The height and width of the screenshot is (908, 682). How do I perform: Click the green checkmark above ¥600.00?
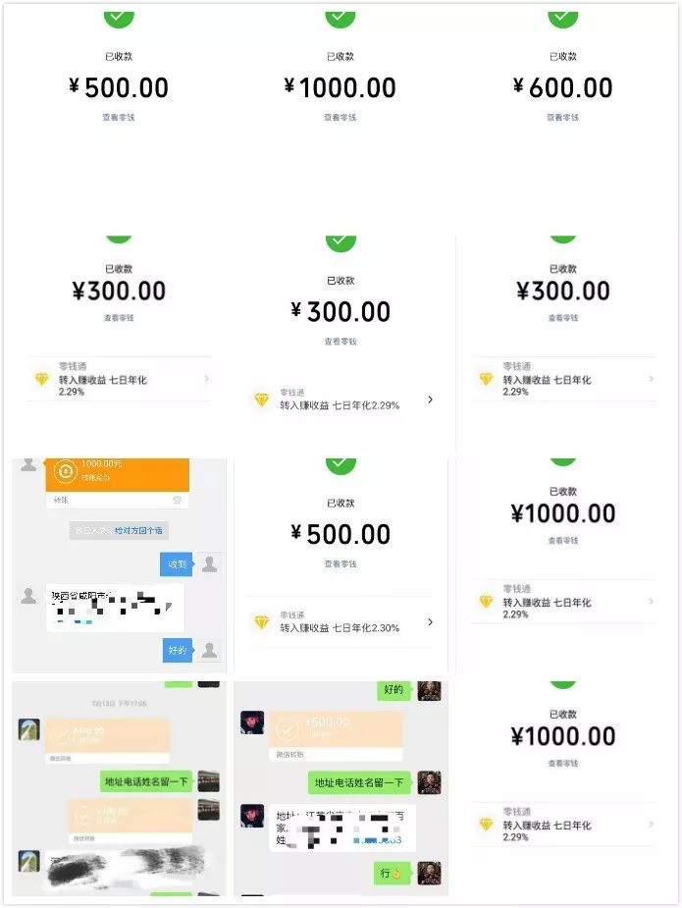coord(562,15)
